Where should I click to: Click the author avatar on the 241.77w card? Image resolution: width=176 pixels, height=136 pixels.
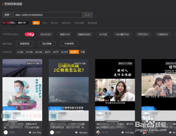pyautogui.click(x=6, y=132)
